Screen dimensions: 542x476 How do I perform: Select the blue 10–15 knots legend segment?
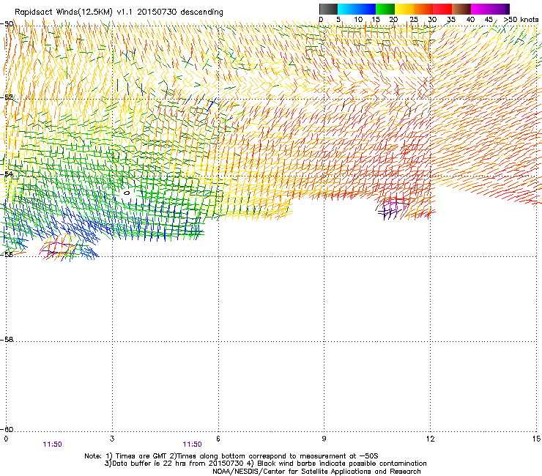click(366, 9)
